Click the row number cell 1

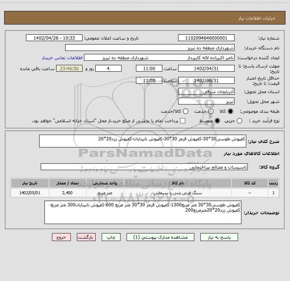click(273, 193)
